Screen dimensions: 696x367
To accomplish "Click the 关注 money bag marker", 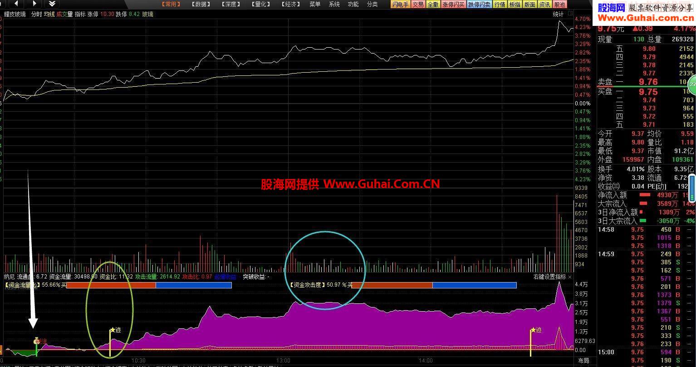I will 40,340.
